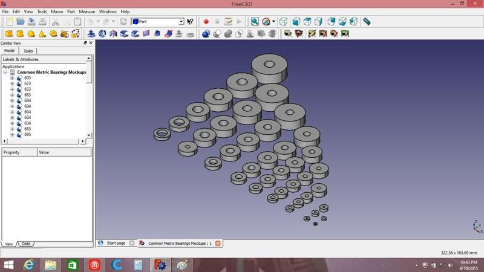The width and height of the screenshot is (484, 272).
Task: Create a Cone primitive
Action: 42,34
